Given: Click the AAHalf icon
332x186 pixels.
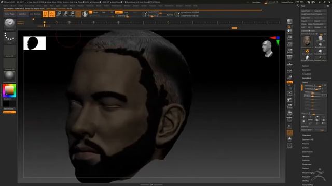Looking at the screenshot, I should (289, 51).
